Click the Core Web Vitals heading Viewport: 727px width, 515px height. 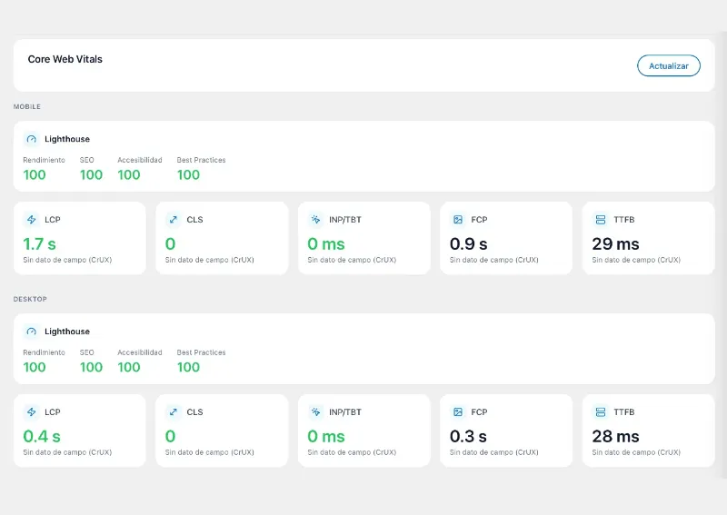point(65,59)
